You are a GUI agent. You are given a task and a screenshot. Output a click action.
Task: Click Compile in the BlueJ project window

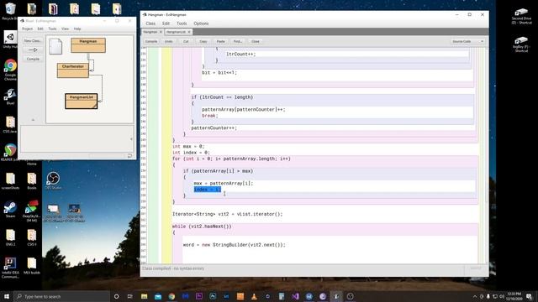click(33, 60)
